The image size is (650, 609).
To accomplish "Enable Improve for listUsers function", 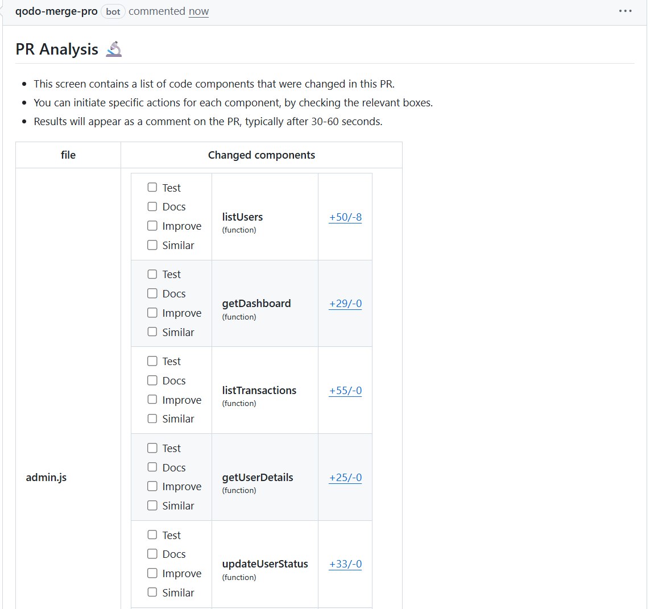I will 152,225.
